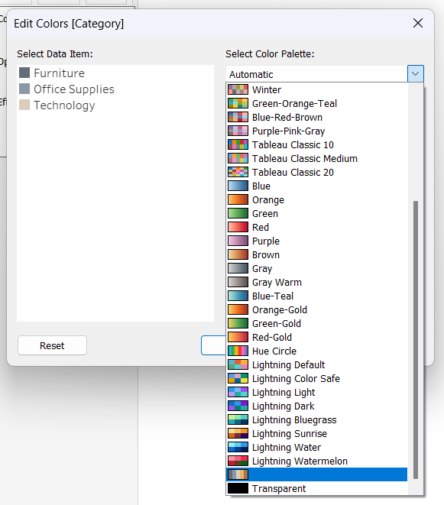Choose the Tableau Classic 10 palette
Image resolution: width=444 pixels, height=505 pixels.
(316, 144)
